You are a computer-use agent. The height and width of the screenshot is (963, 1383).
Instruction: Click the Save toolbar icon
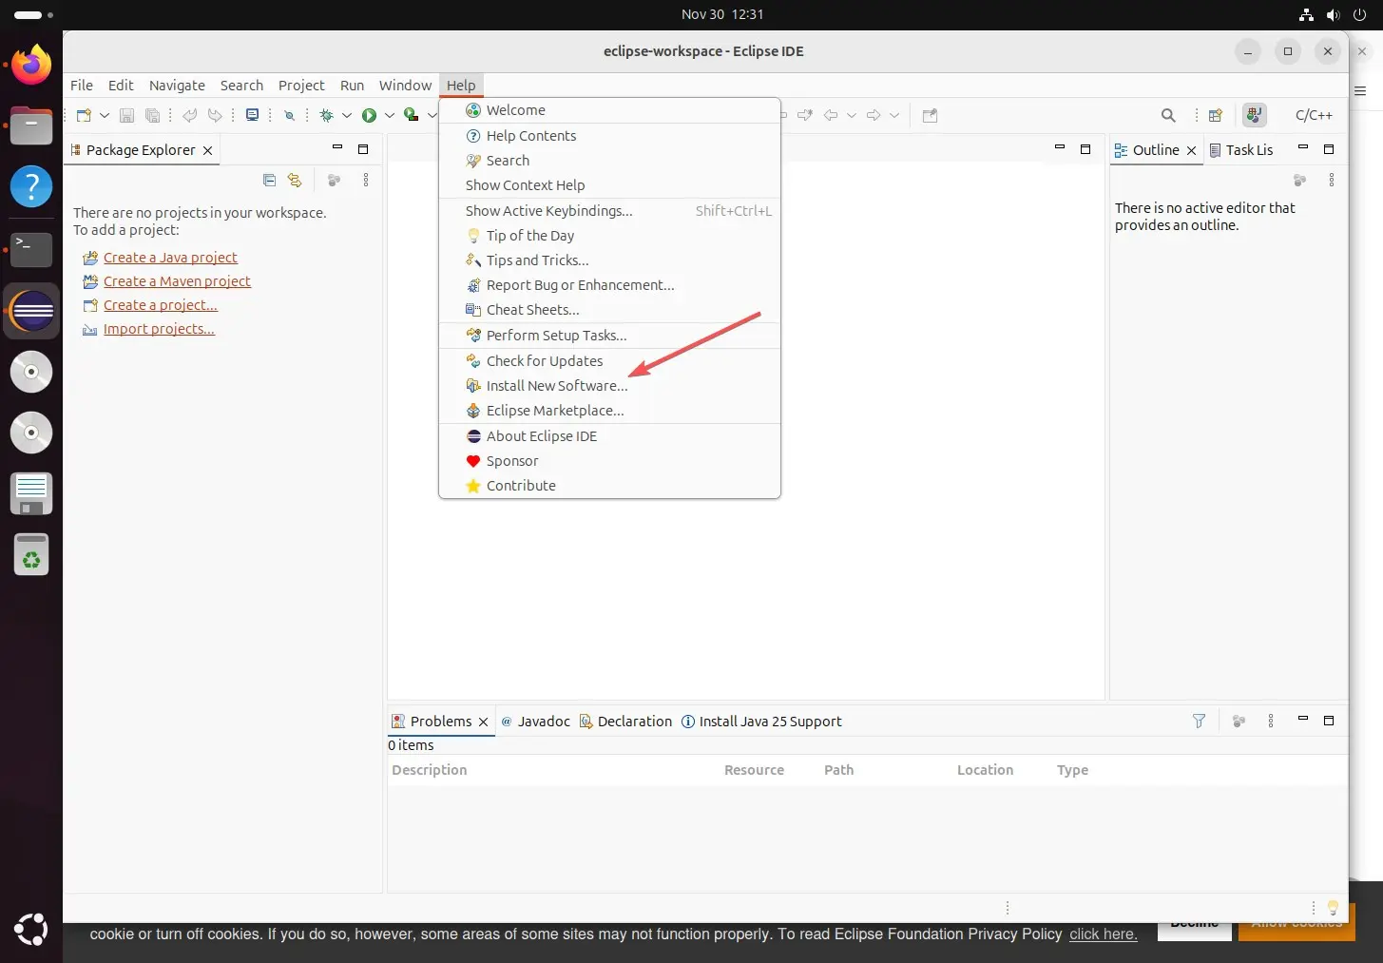pos(126,115)
